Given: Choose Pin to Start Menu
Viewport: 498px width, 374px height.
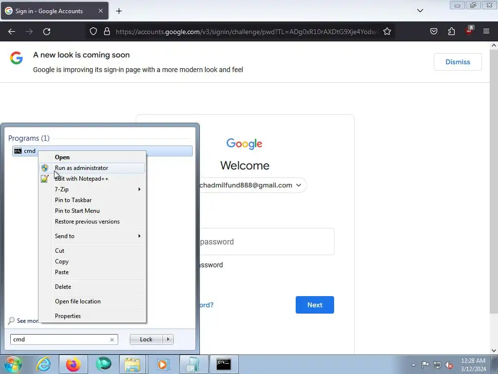Looking at the screenshot, I should click(x=92, y=211).
